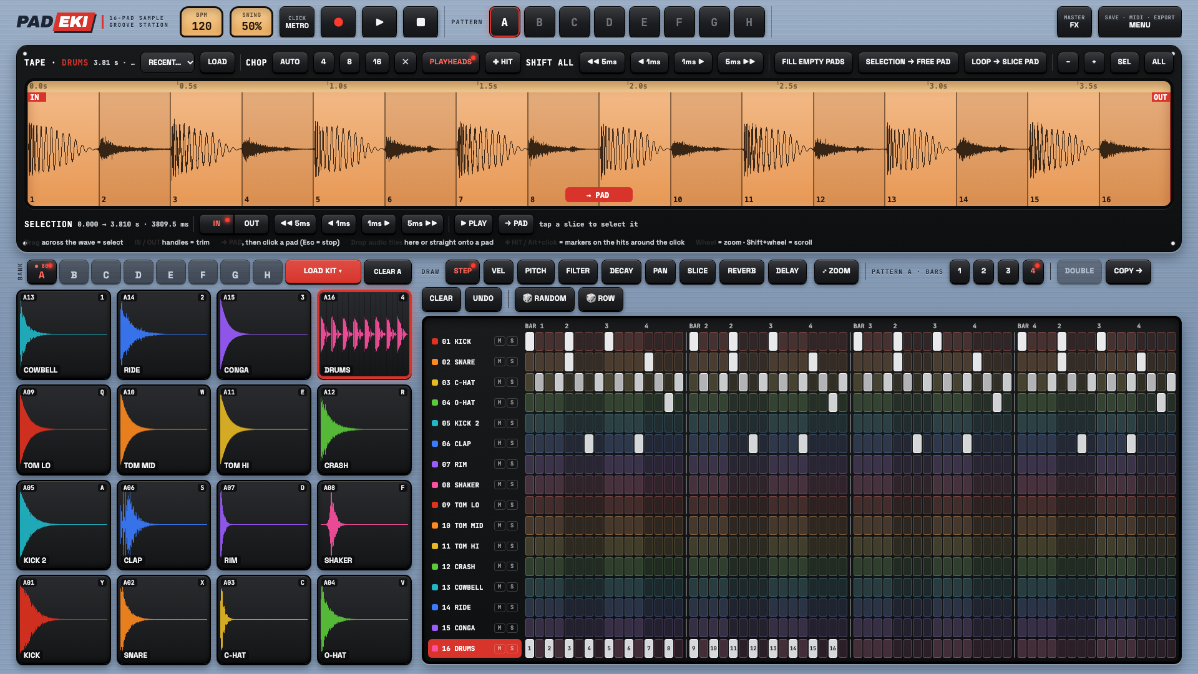1198x674 pixels.
Task: Play the current selection
Action: pyautogui.click(x=474, y=223)
